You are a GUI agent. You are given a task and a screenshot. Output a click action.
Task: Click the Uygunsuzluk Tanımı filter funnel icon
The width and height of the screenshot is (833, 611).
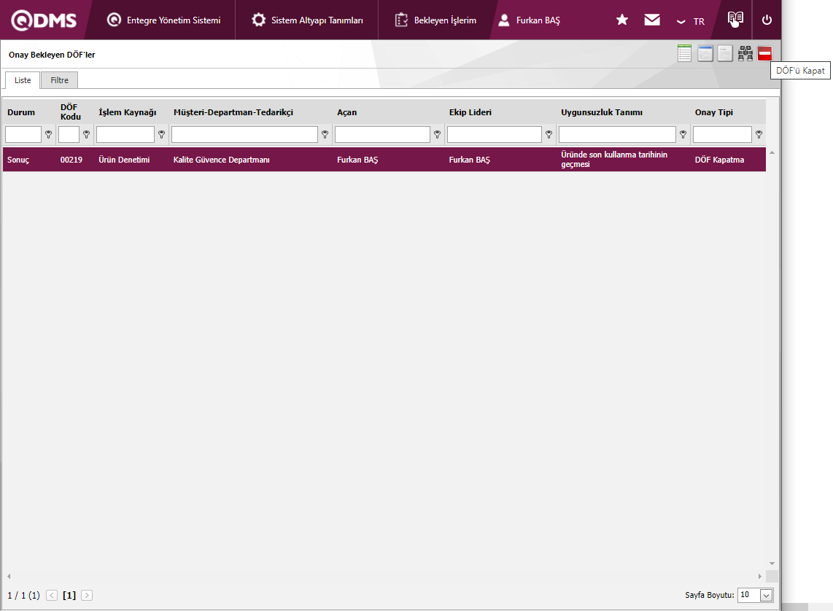click(683, 135)
